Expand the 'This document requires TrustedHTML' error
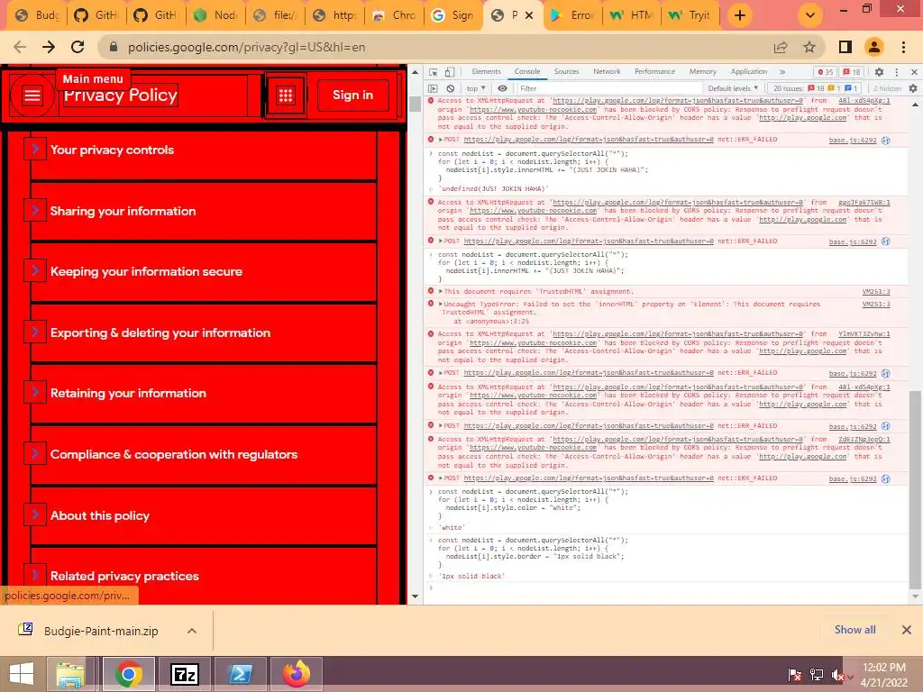 coord(440,291)
